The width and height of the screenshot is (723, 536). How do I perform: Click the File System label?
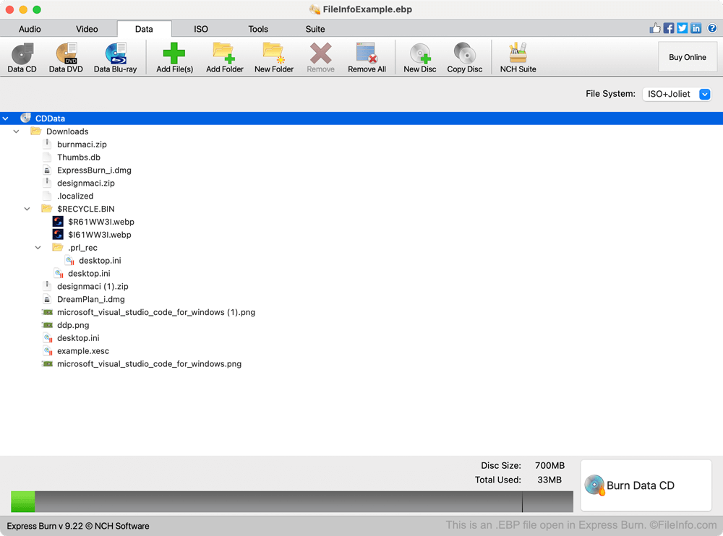pyautogui.click(x=610, y=94)
